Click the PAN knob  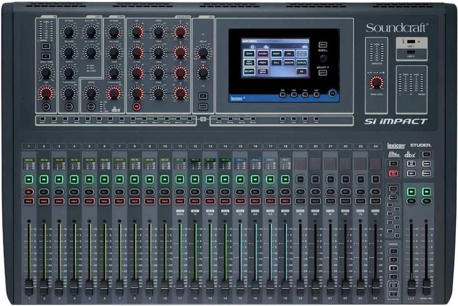(x=203, y=72)
